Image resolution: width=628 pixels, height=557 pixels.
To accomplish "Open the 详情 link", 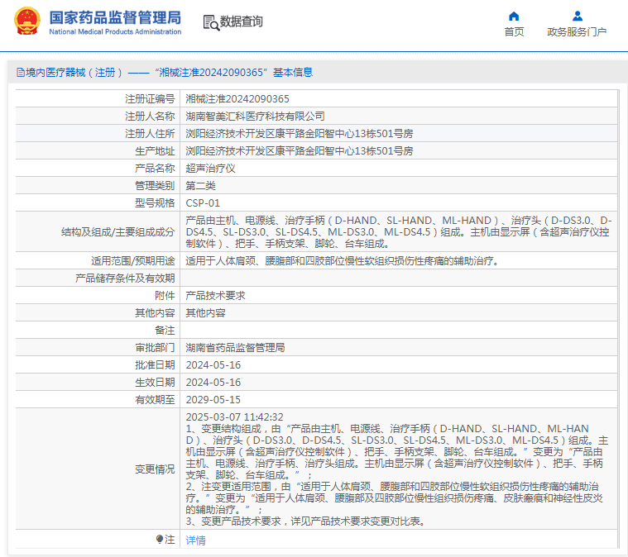I will coord(195,540).
